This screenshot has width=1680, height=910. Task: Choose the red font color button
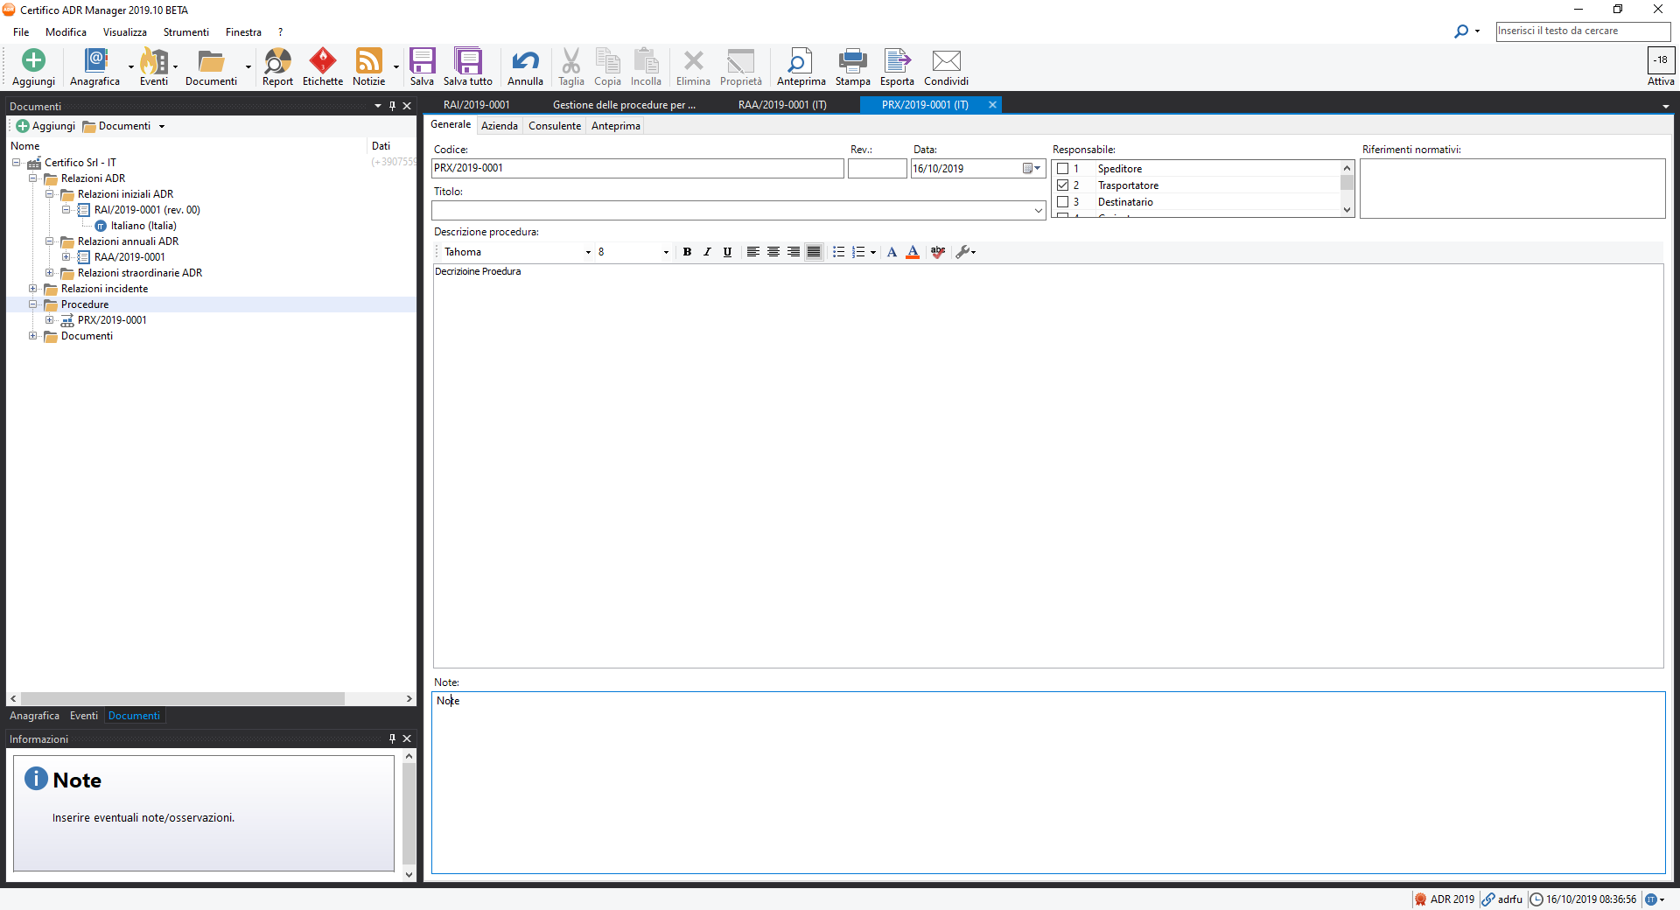click(913, 252)
